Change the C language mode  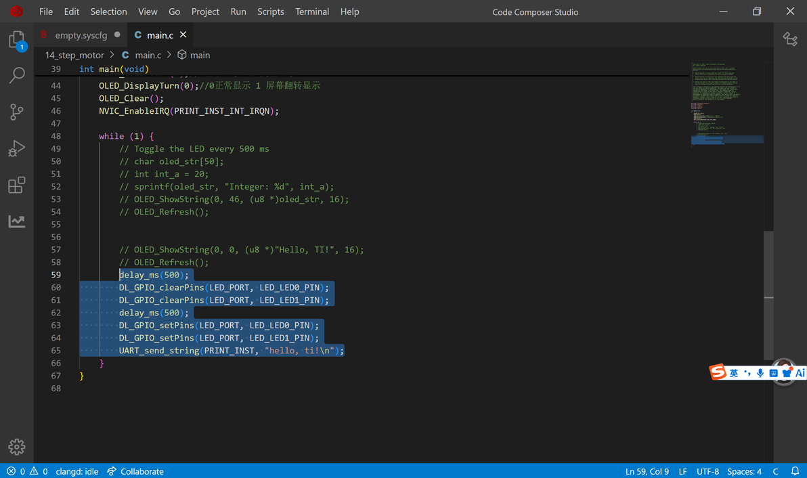(x=775, y=471)
